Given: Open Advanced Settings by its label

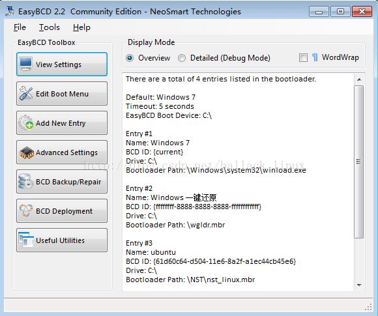Looking at the screenshot, I should pos(66,152).
